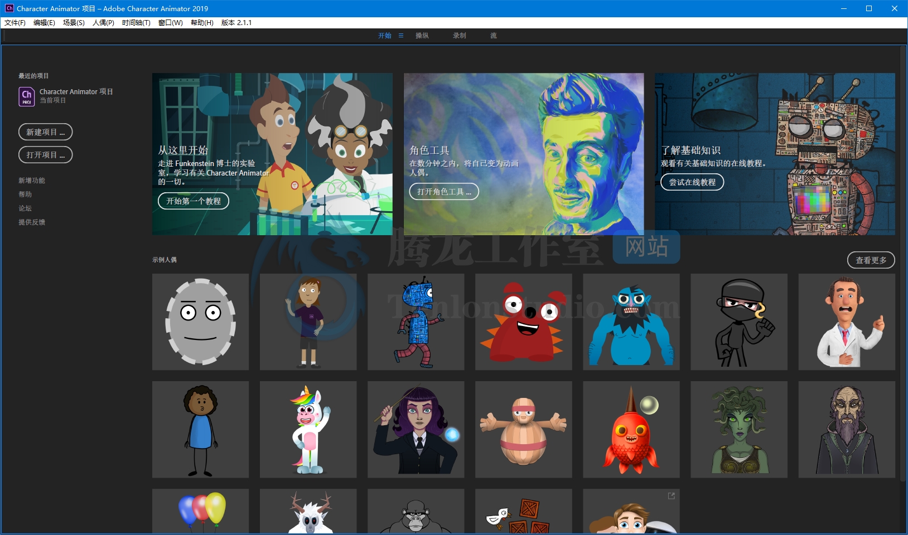Click the 了解基础知识 card with robot

775,154
